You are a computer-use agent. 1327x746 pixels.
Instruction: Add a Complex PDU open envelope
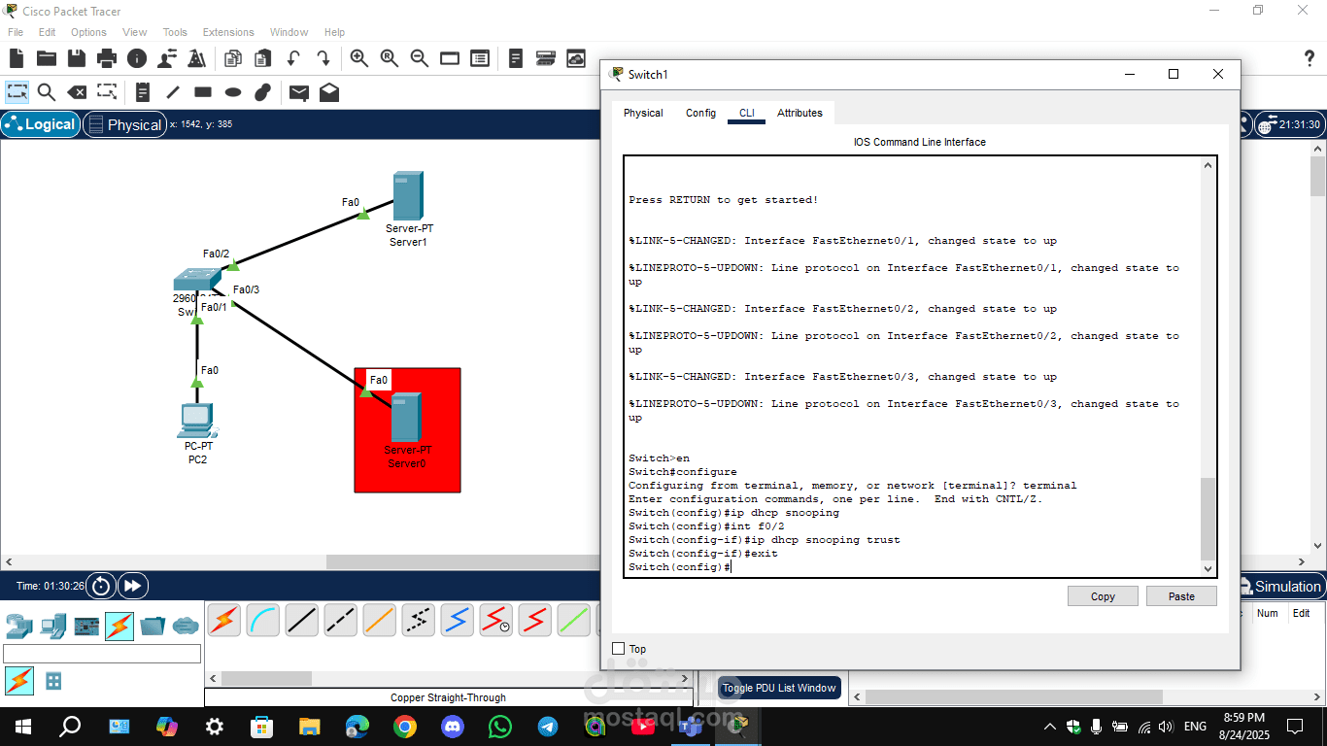tap(329, 92)
